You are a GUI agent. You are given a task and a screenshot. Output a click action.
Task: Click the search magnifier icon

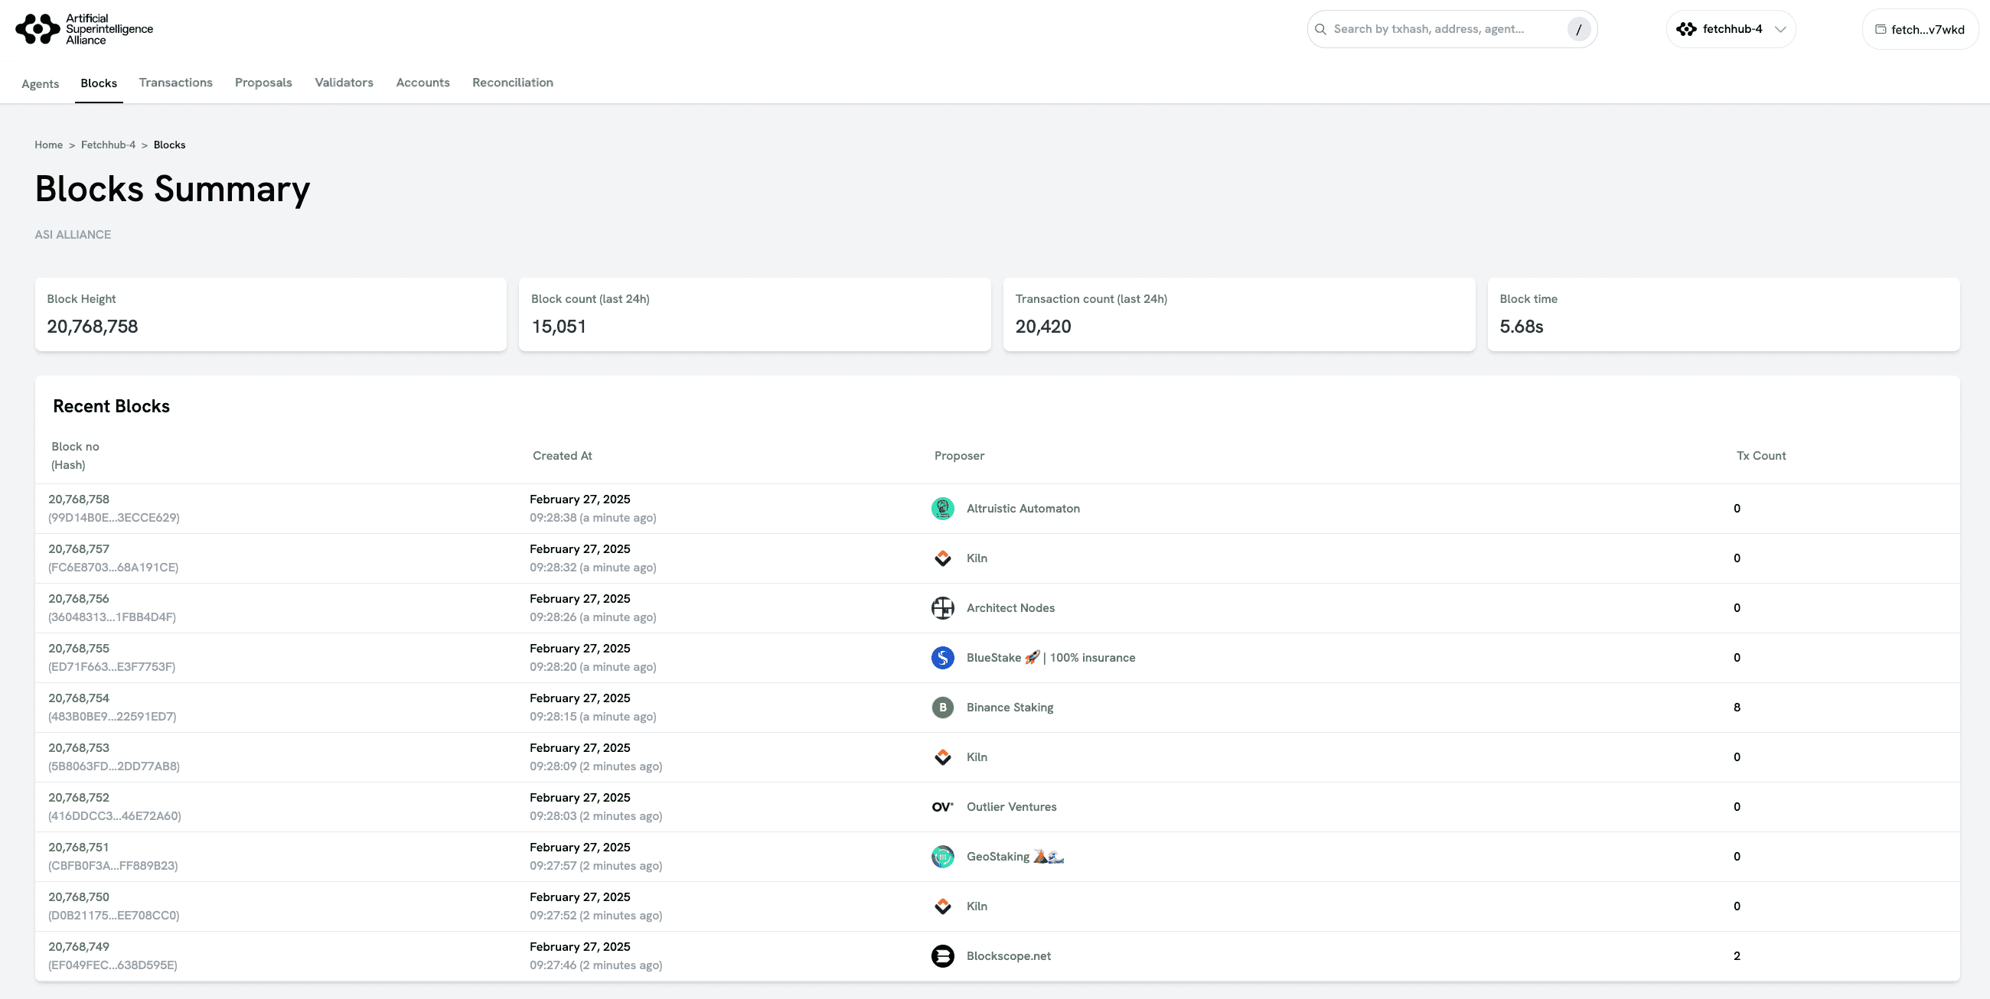click(x=1320, y=29)
